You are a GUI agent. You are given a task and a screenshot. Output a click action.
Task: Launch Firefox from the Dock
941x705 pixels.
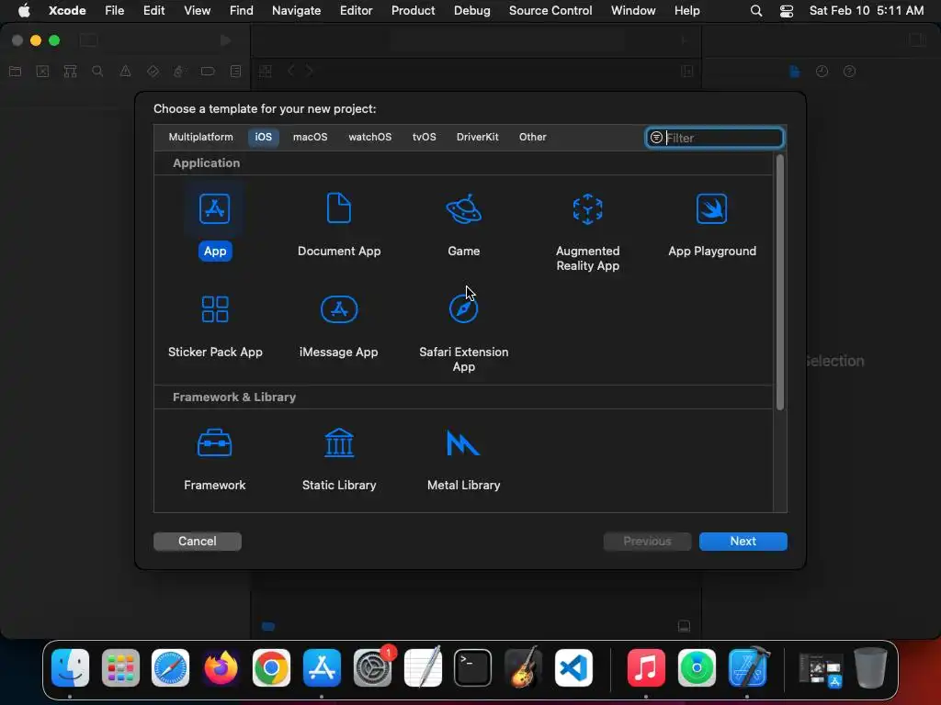pos(221,667)
